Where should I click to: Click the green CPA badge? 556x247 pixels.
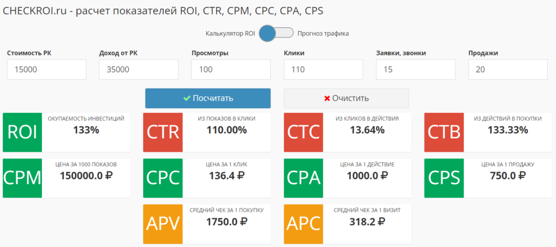(x=304, y=178)
